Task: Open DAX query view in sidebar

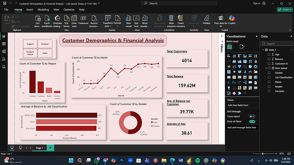Action: pos(4,59)
